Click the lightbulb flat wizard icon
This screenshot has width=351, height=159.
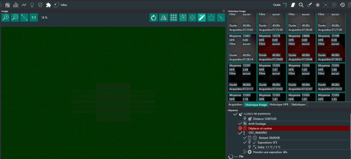click(32, 5)
